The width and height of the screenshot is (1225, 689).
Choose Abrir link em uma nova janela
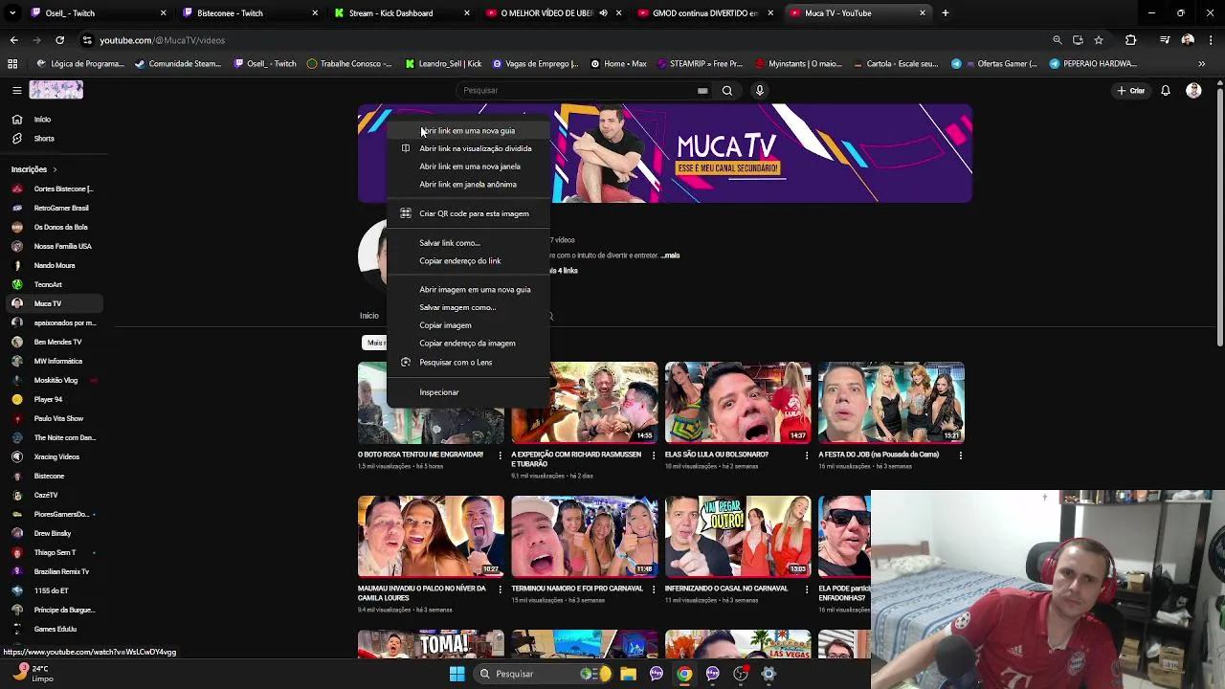pos(468,167)
